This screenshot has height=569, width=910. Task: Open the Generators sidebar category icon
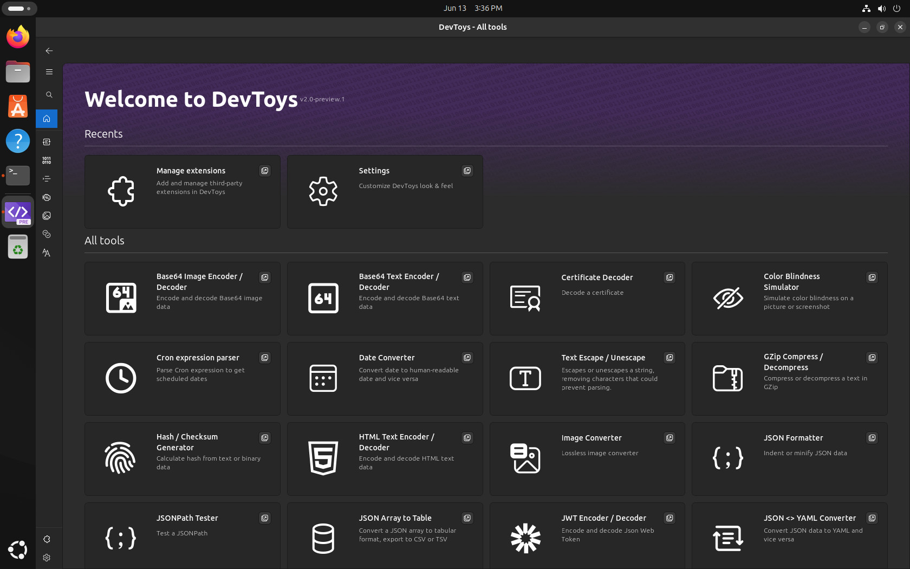[47, 197]
